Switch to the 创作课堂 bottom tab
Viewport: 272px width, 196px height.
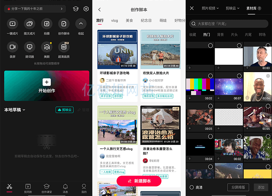(x=46, y=189)
